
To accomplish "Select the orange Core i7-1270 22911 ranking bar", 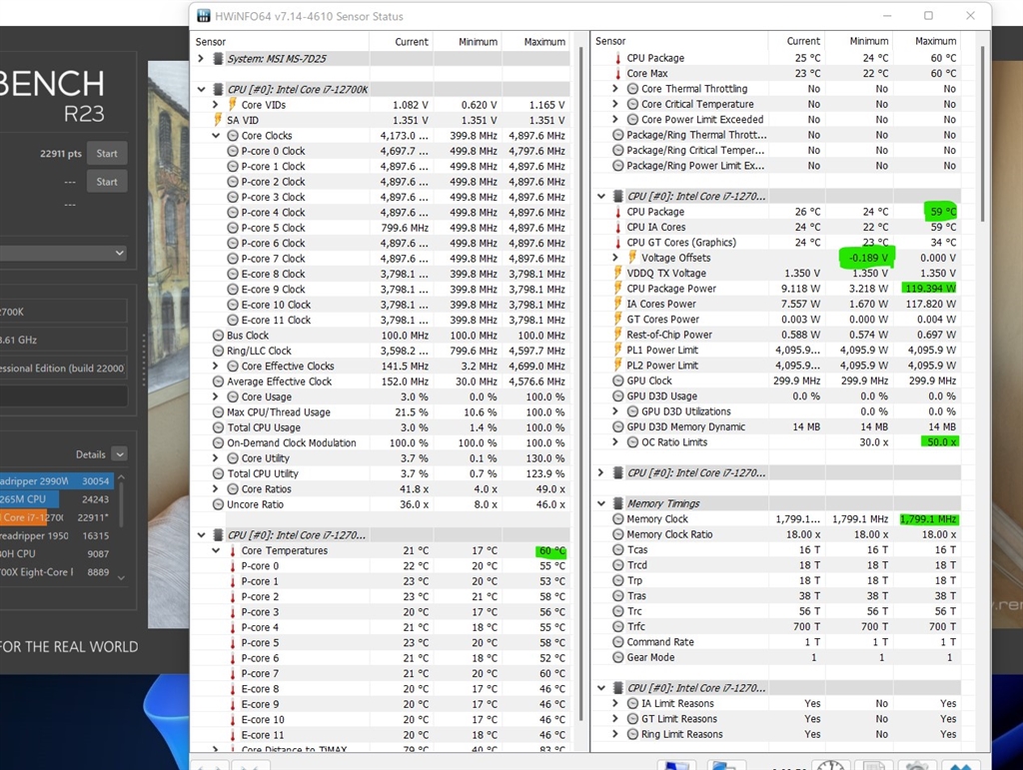I will click(57, 517).
